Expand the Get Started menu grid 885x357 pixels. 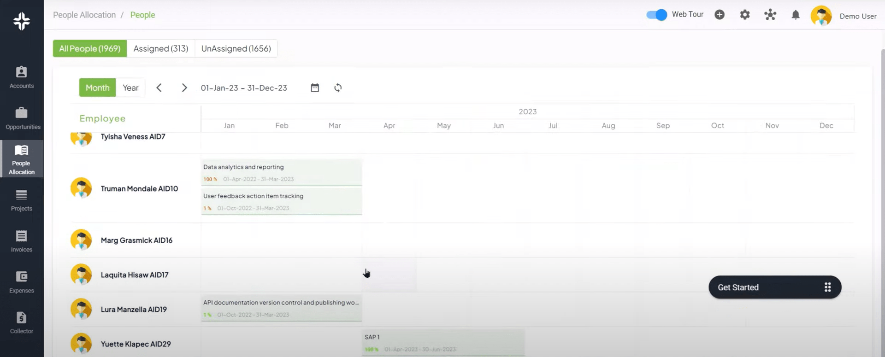827,287
